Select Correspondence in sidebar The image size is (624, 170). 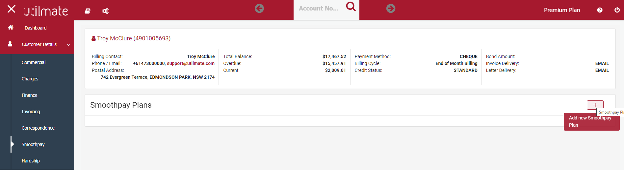(x=38, y=128)
